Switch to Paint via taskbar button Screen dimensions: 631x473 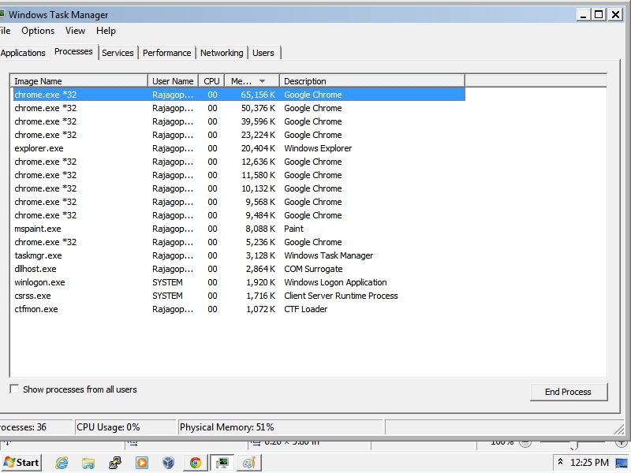[249, 463]
